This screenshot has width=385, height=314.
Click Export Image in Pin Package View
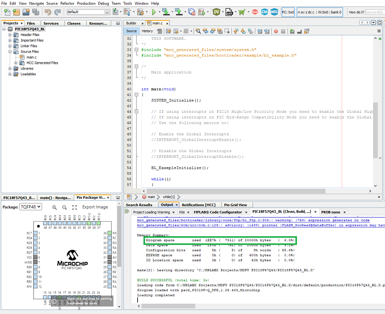95,207
